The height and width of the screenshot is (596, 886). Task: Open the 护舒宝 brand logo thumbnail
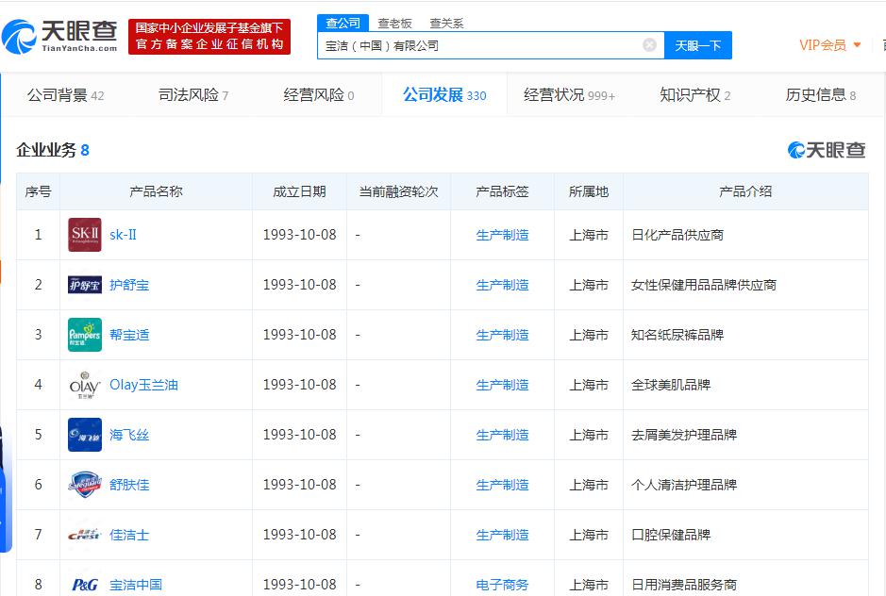(85, 285)
